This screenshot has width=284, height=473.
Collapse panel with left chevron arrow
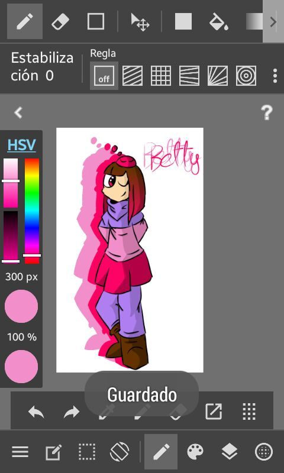click(x=18, y=112)
